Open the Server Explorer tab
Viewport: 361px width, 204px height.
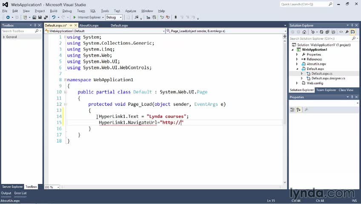(x=12, y=187)
